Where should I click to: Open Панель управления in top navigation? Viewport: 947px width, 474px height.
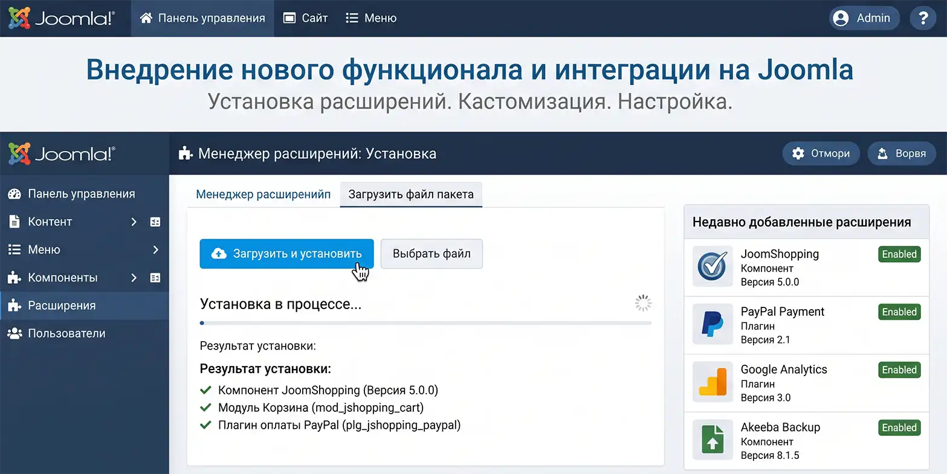pos(202,18)
